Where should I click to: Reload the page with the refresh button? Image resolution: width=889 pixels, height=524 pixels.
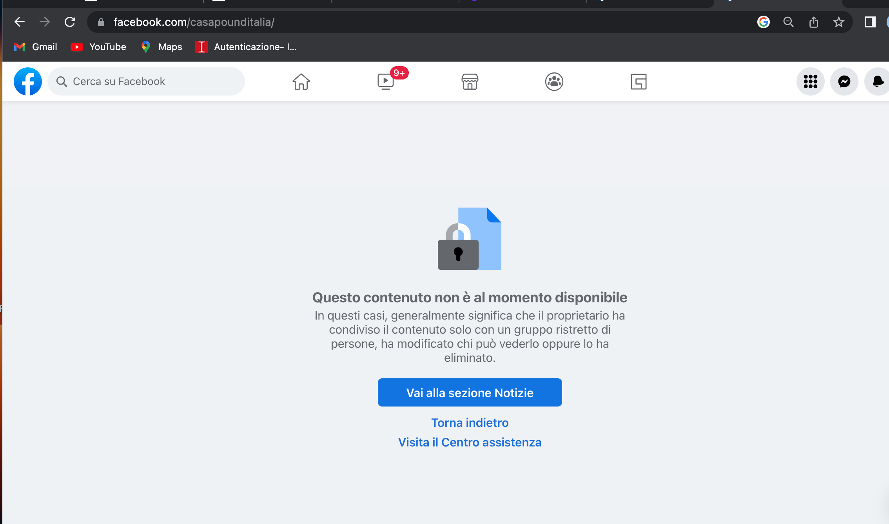point(70,22)
